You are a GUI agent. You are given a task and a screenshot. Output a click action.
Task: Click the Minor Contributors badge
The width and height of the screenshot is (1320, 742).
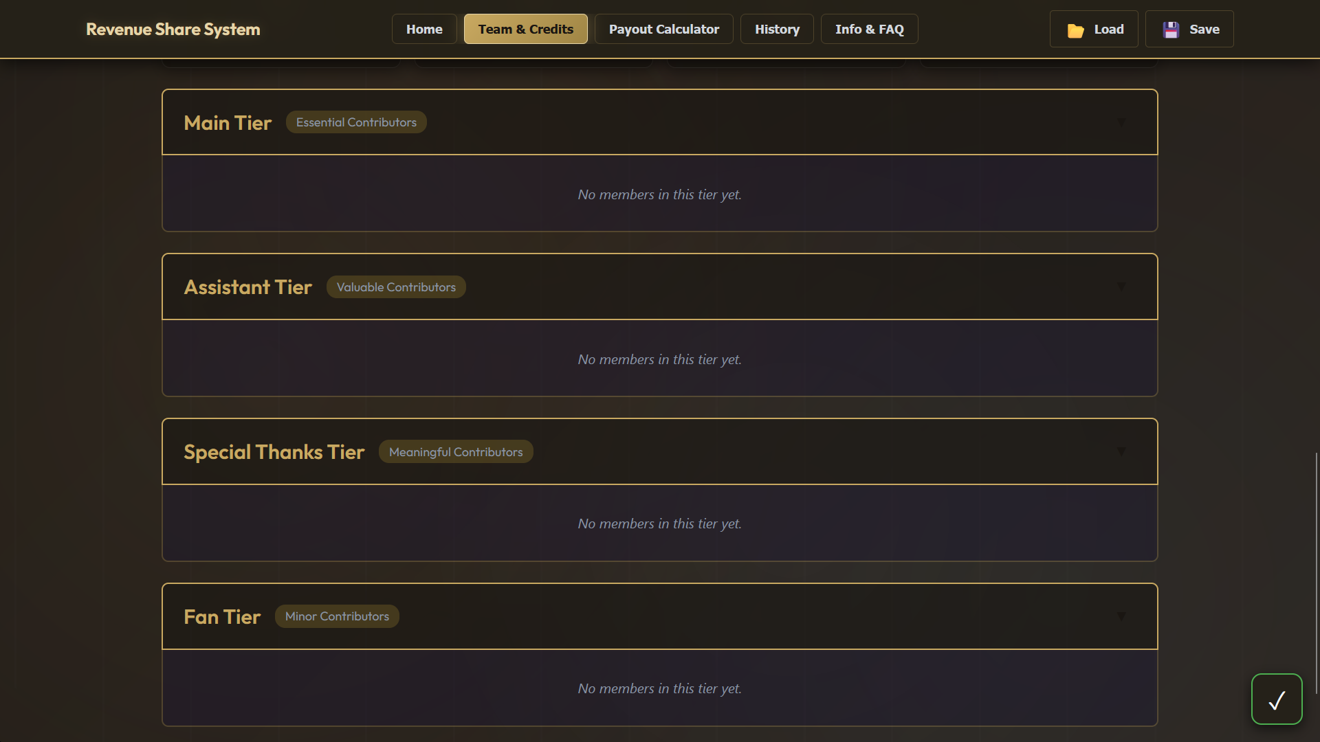tap(336, 616)
